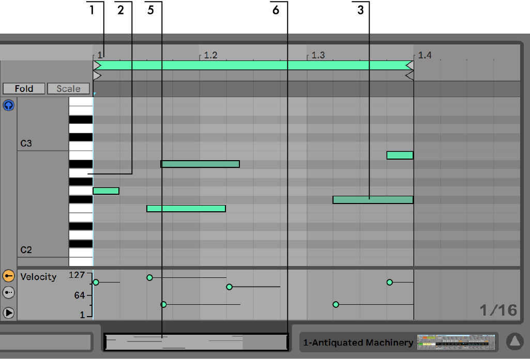
Task: Click the lowest velocity marker near beat 1.3
Action: click(x=336, y=305)
